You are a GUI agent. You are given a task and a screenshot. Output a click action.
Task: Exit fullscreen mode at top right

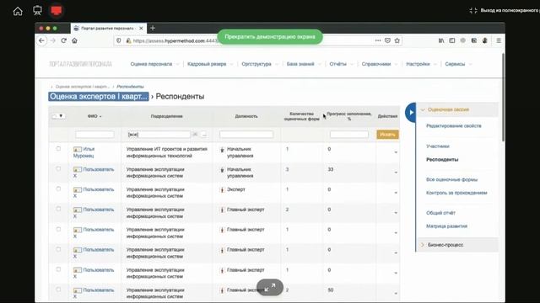pyautogui.click(x=504, y=11)
